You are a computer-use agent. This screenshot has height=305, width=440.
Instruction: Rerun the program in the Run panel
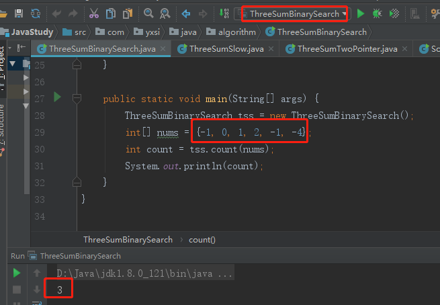coord(17,273)
